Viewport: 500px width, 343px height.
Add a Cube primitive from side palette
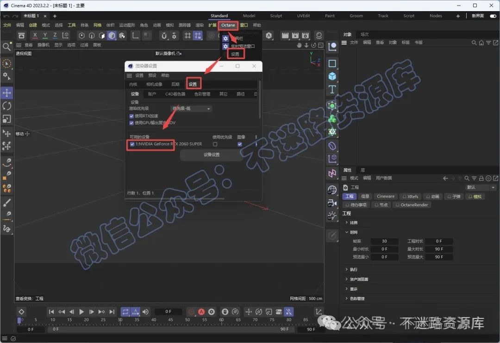pyautogui.click(x=332, y=76)
